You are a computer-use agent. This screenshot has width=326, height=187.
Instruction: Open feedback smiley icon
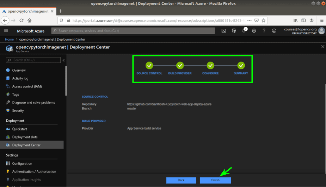coord(274,31)
